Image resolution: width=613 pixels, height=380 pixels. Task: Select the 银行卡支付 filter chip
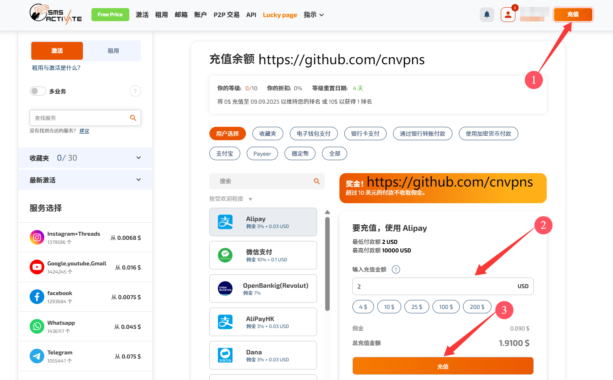coord(365,134)
